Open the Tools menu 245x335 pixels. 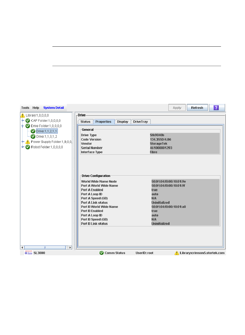pos(25,108)
